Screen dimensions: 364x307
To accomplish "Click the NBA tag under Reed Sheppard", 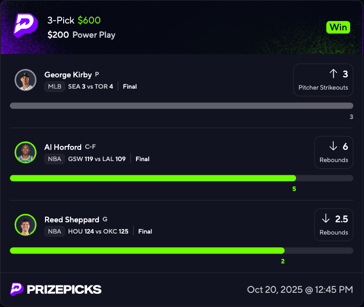I will coord(54,232).
